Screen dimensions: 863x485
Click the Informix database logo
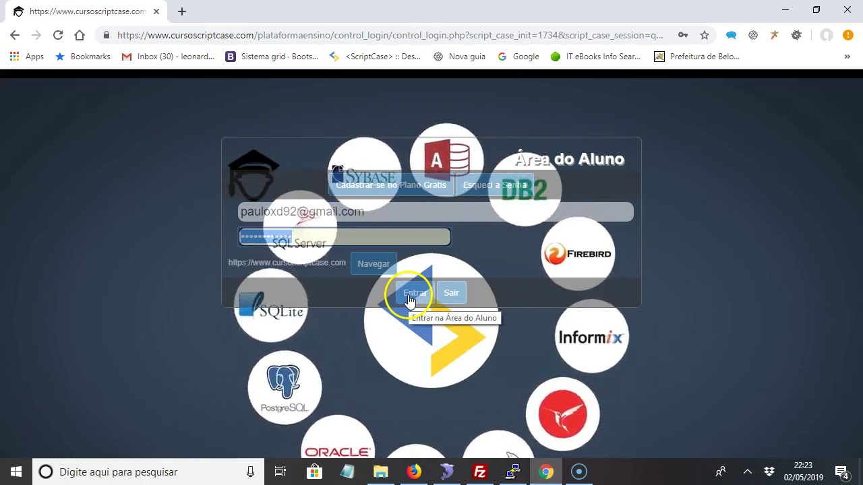pyautogui.click(x=591, y=336)
